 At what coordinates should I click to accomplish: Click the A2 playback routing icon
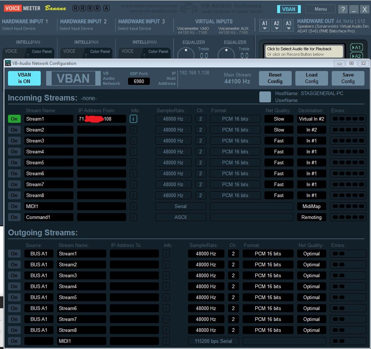(356, 56)
